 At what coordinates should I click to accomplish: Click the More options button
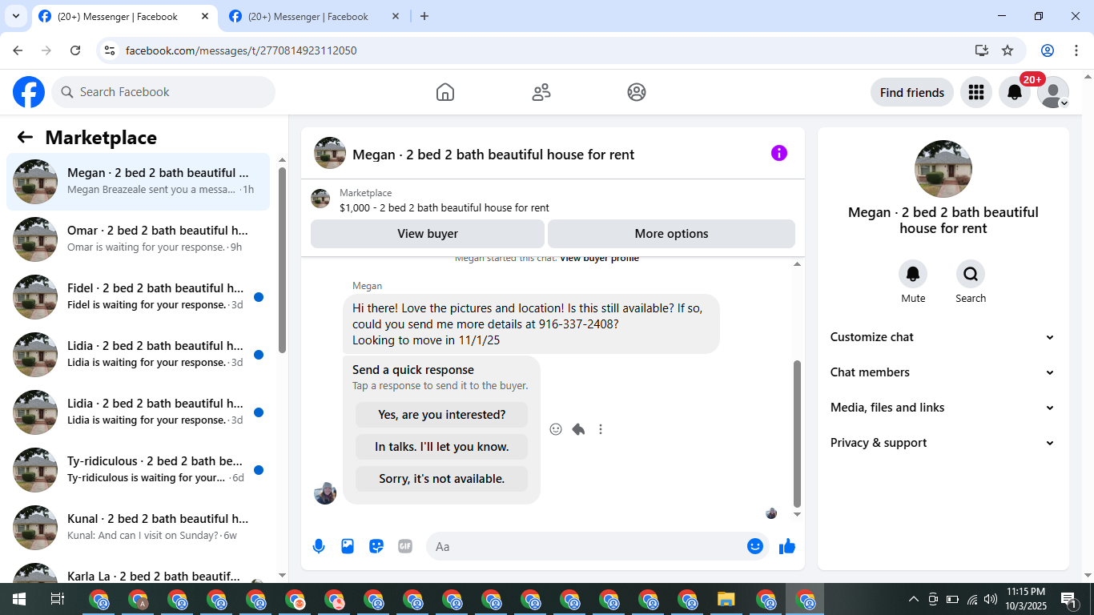click(x=671, y=234)
